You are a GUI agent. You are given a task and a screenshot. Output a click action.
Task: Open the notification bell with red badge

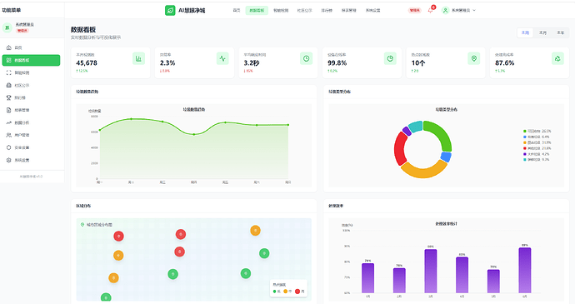coord(431,10)
